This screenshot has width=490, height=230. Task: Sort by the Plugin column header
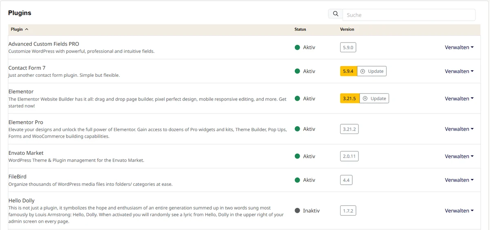point(20,29)
